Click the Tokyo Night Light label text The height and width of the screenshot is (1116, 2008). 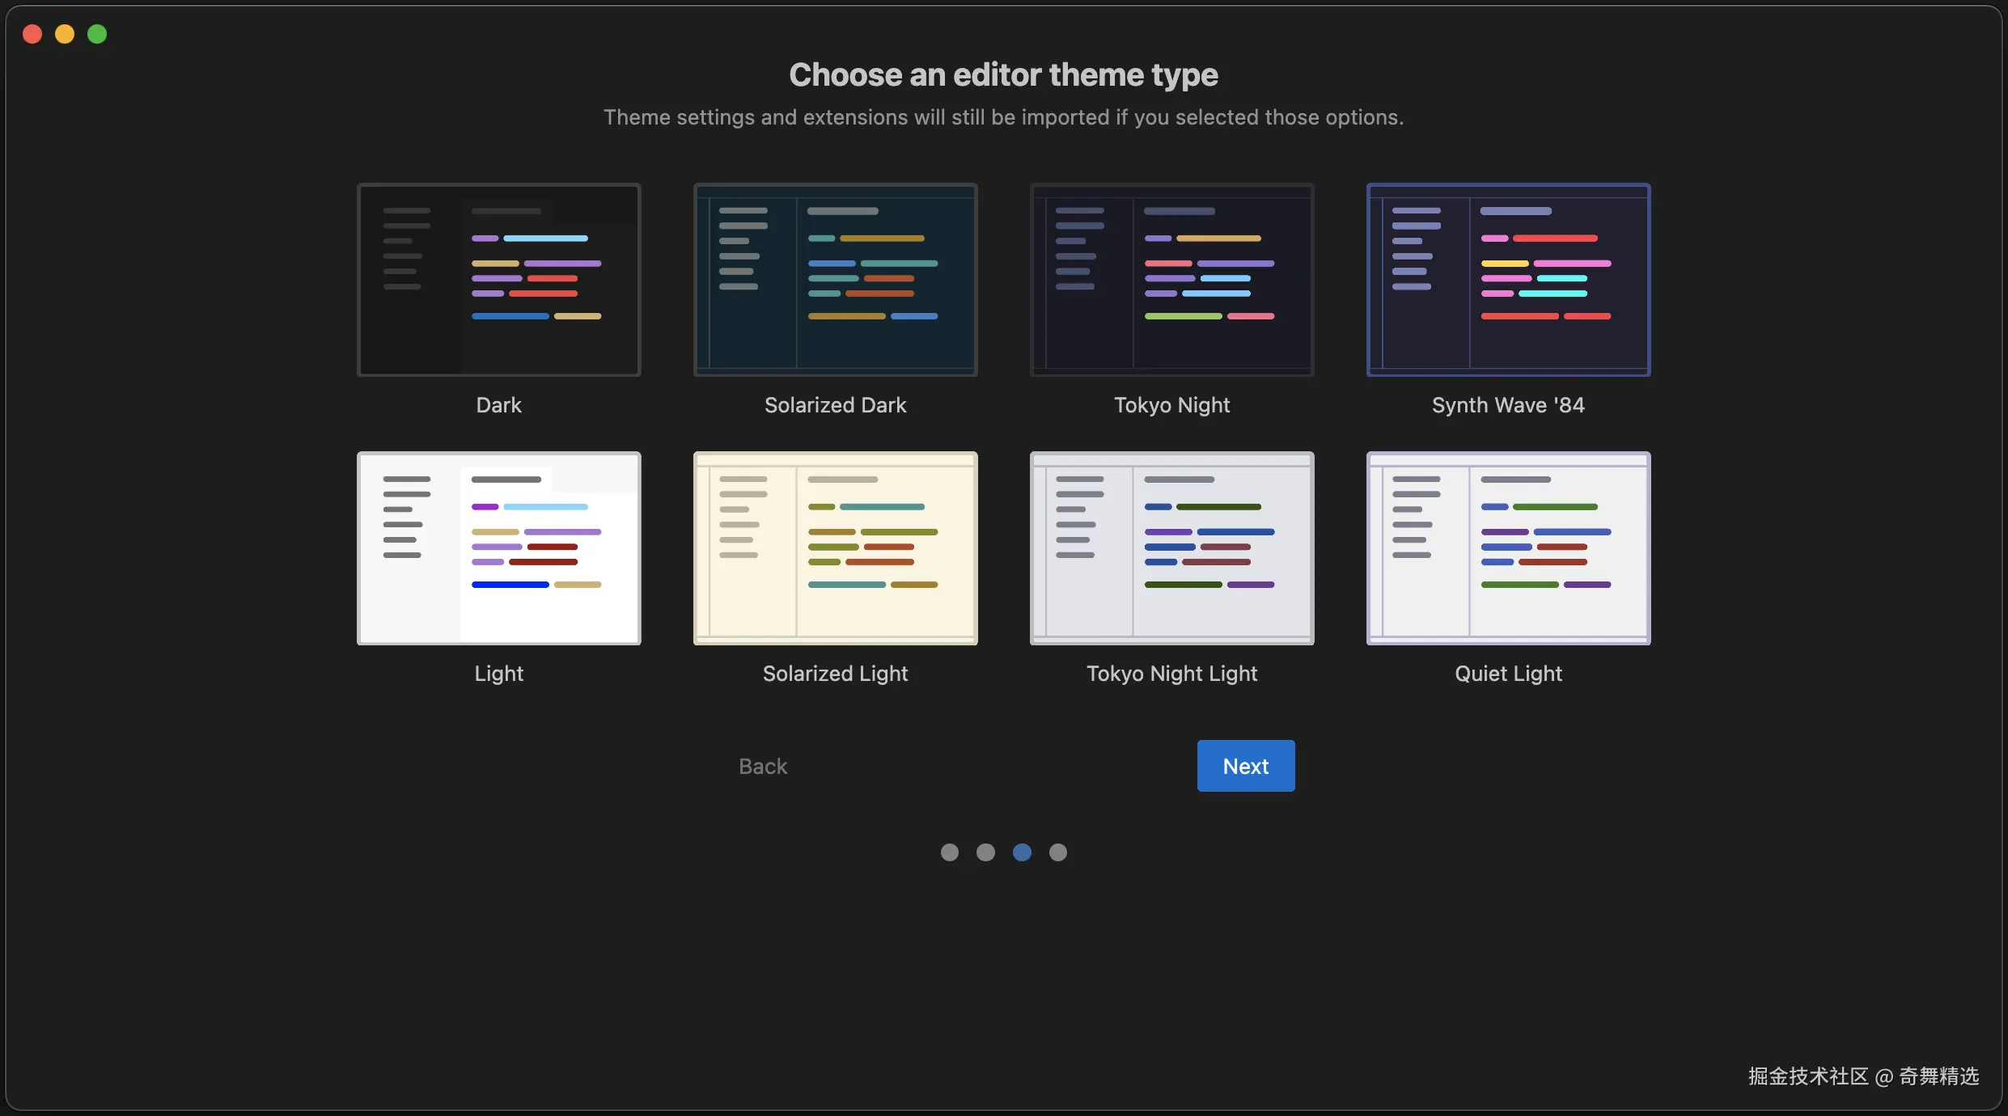[x=1171, y=674]
